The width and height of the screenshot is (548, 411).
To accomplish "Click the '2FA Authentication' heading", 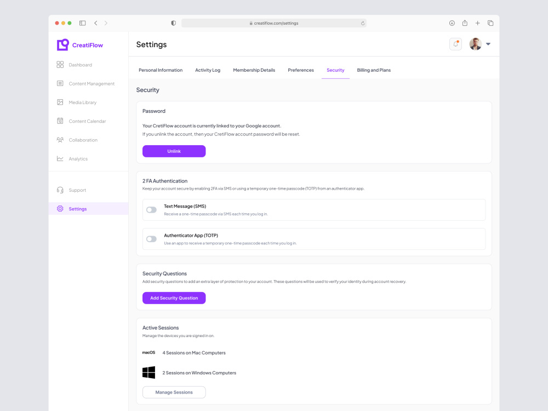I will pos(164,181).
